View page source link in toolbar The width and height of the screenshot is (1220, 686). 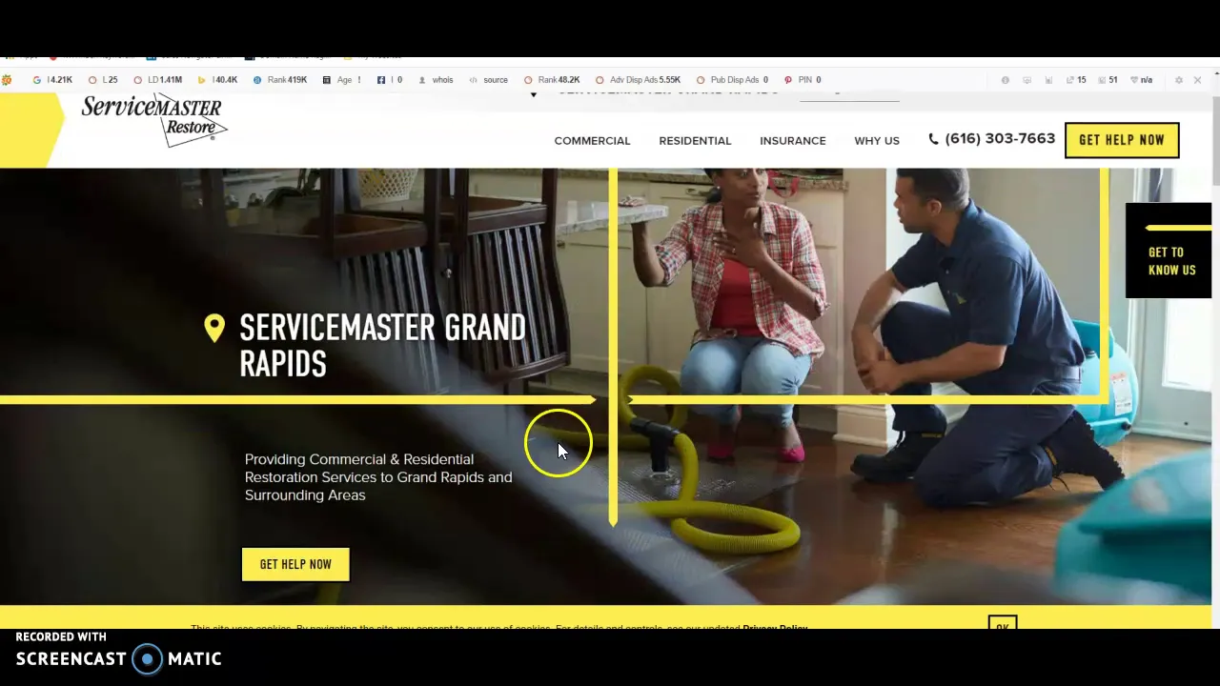(489, 80)
